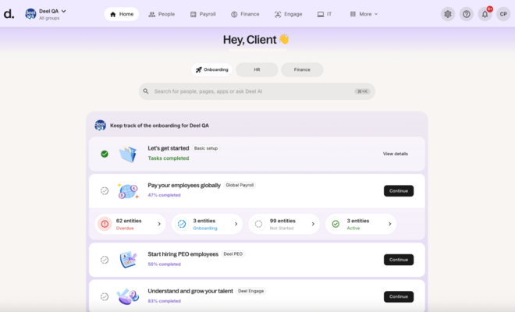The height and width of the screenshot is (312, 515).
Task: Click the Understand and grow your talent title
Action: [x=190, y=291]
